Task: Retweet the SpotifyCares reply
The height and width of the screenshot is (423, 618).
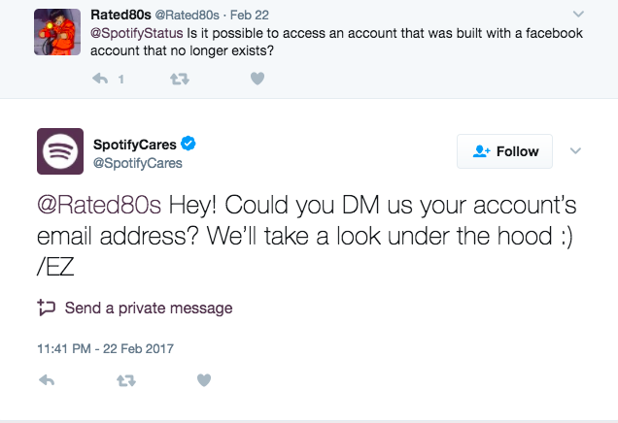Action: click(x=125, y=381)
